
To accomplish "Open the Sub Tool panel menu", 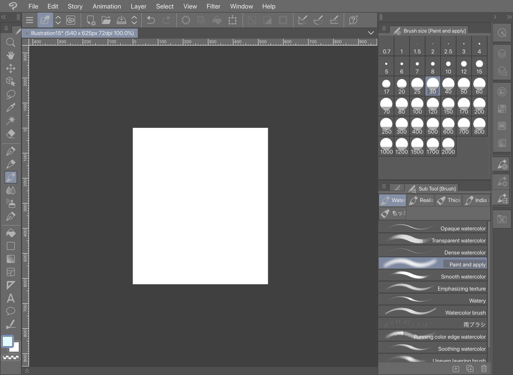I will click(384, 186).
